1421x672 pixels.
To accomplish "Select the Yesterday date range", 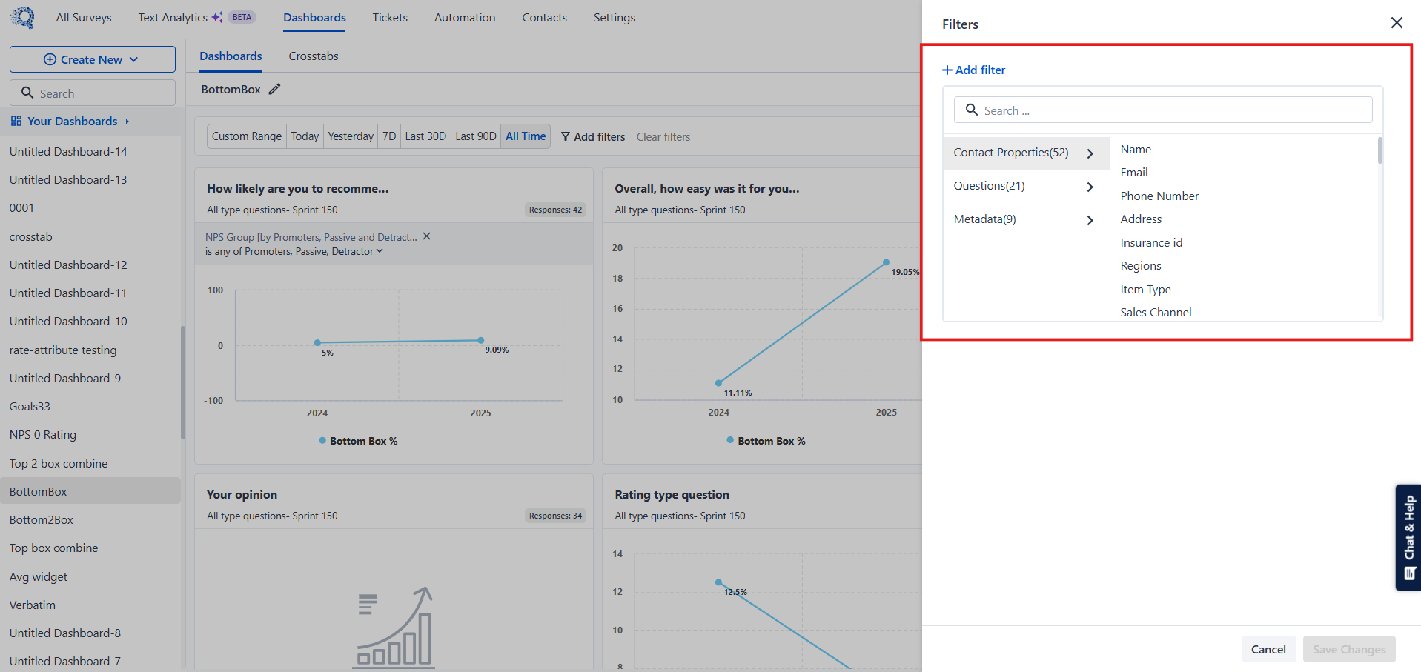I will [351, 136].
